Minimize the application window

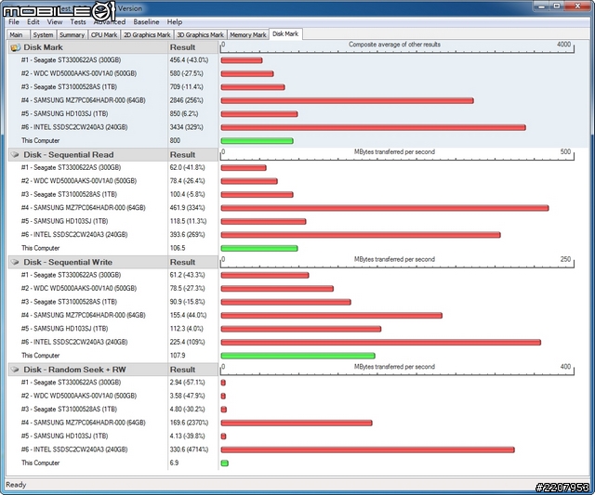(x=541, y=6)
